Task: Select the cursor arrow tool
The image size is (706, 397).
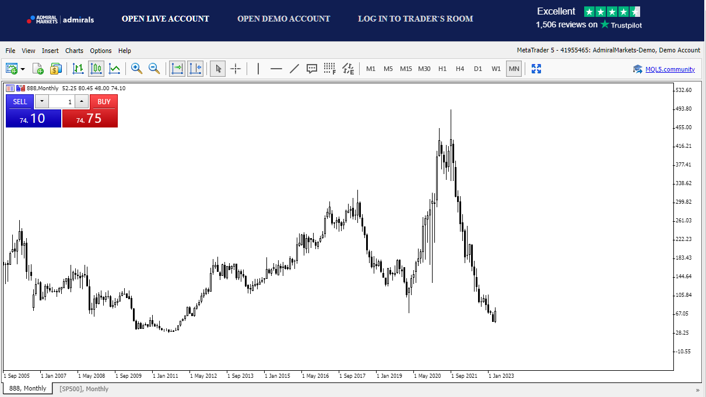Action: click(218, 69)
